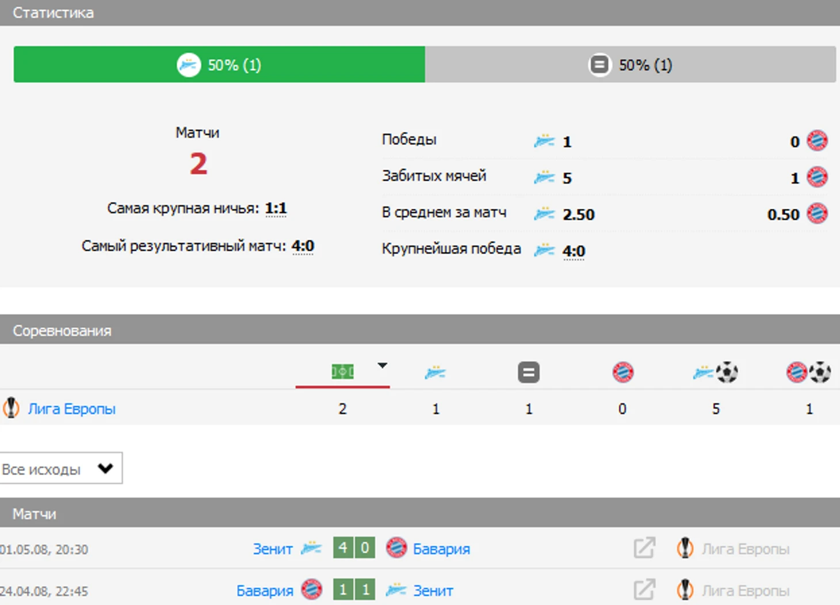Click the matches-played pitch icon column header
Image resolution: width=840 pixels, height=605 pixels.
pos(342,372)
